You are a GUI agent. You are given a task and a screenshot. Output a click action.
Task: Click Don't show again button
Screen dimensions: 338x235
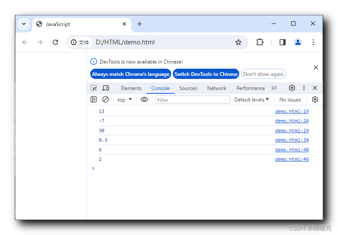point(263,74)
